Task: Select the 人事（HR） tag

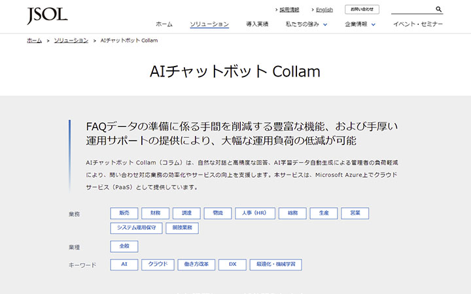Action: click(255, 213)
